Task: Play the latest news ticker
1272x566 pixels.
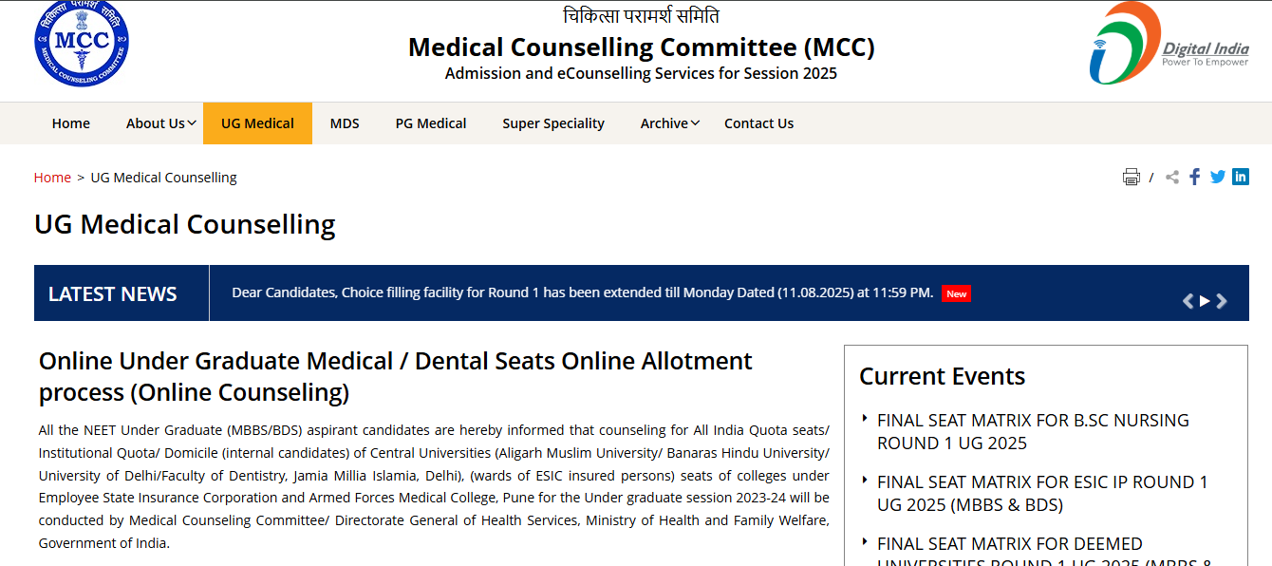Action: tap(1205, 301)
